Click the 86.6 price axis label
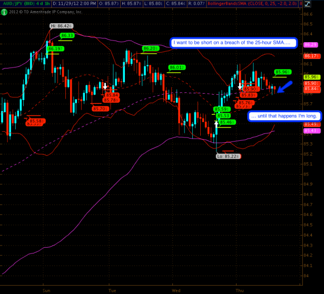 point(308,14)
